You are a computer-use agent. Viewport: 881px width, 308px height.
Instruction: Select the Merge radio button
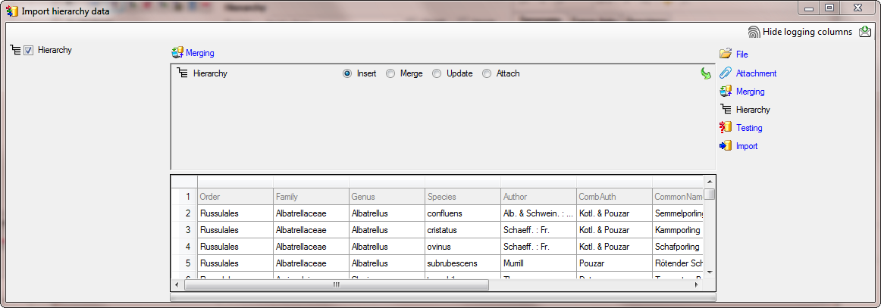click(x=390, y=73)
